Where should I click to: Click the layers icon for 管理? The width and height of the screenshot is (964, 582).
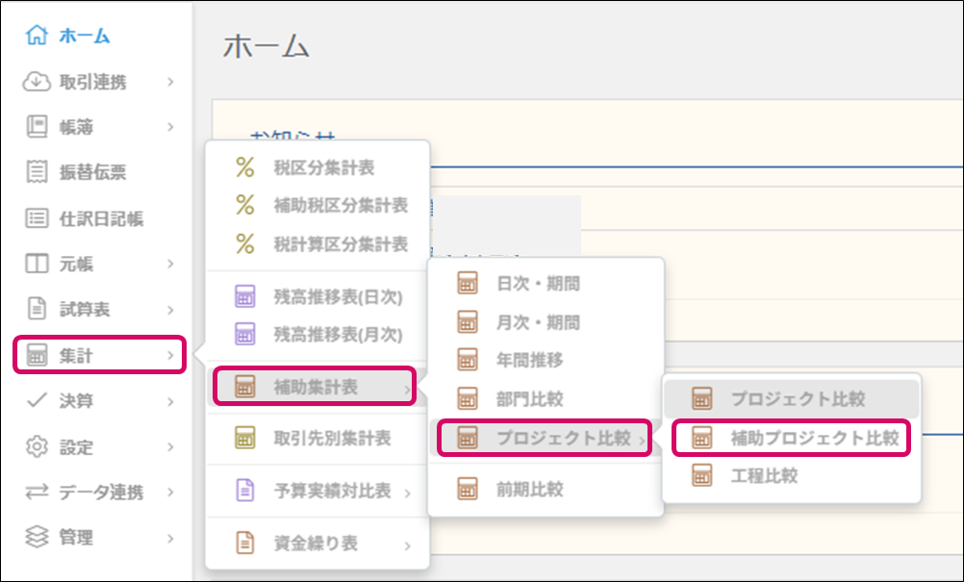click(37, 538)
